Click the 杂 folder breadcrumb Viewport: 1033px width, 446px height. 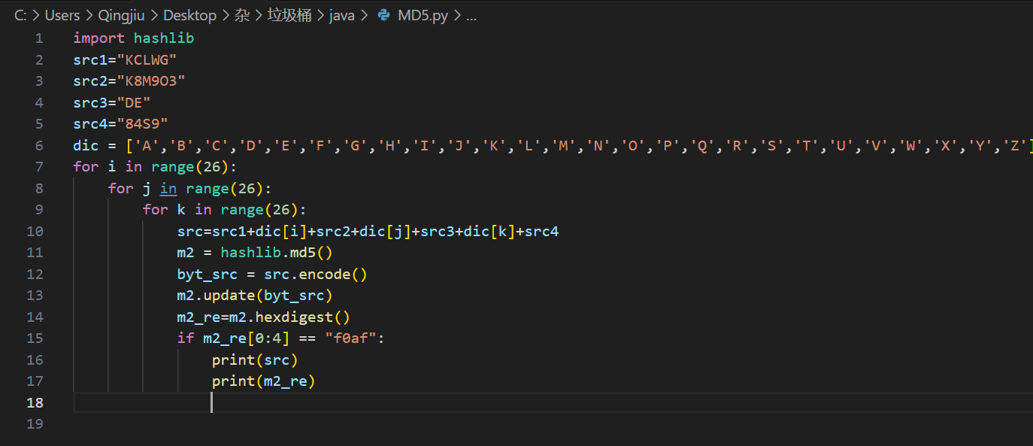pyautogui.click(x=241, y=15)
